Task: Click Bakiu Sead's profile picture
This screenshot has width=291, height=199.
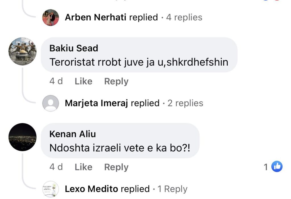Action: click(x=22, y=51)
